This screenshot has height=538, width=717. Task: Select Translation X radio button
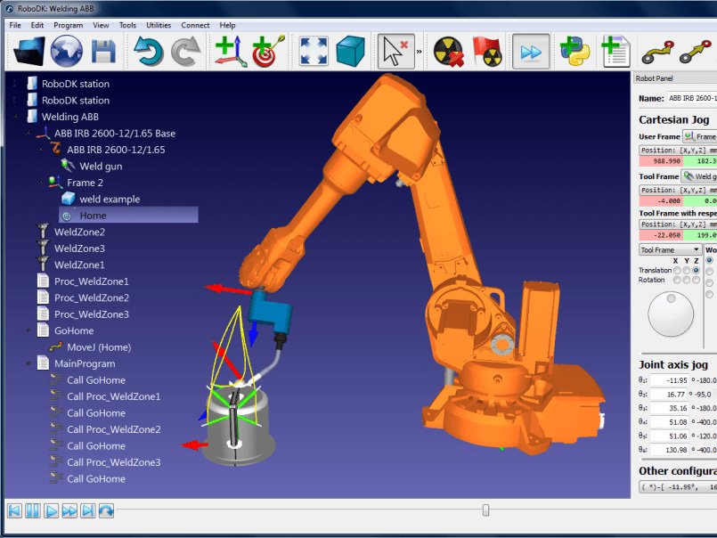(x=677, y=271)
